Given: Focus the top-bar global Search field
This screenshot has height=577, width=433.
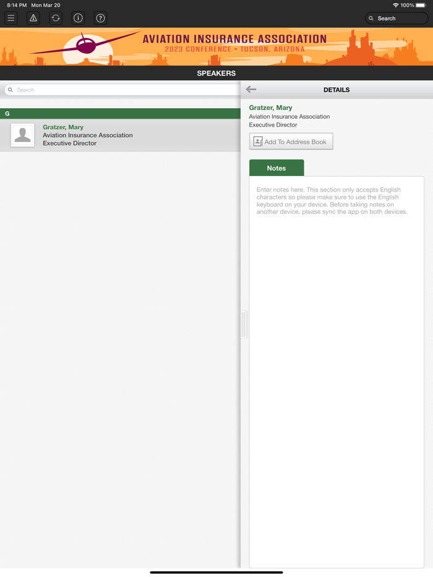Looking at the screenshot, I should tap(397, 18).
